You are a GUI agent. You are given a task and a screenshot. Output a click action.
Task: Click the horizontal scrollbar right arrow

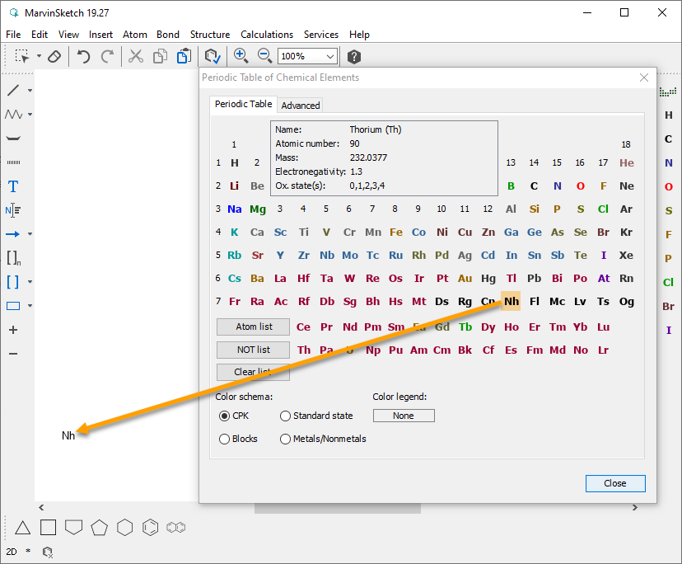click(635, 507)
